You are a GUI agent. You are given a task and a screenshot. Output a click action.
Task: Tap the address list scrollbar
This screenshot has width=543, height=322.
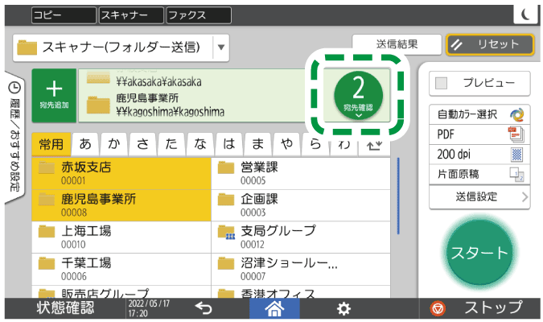pos(398,196)
